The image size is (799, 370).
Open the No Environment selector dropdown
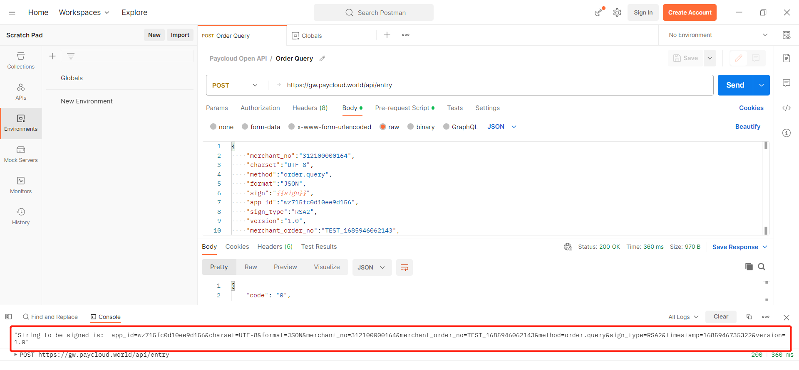718,35
